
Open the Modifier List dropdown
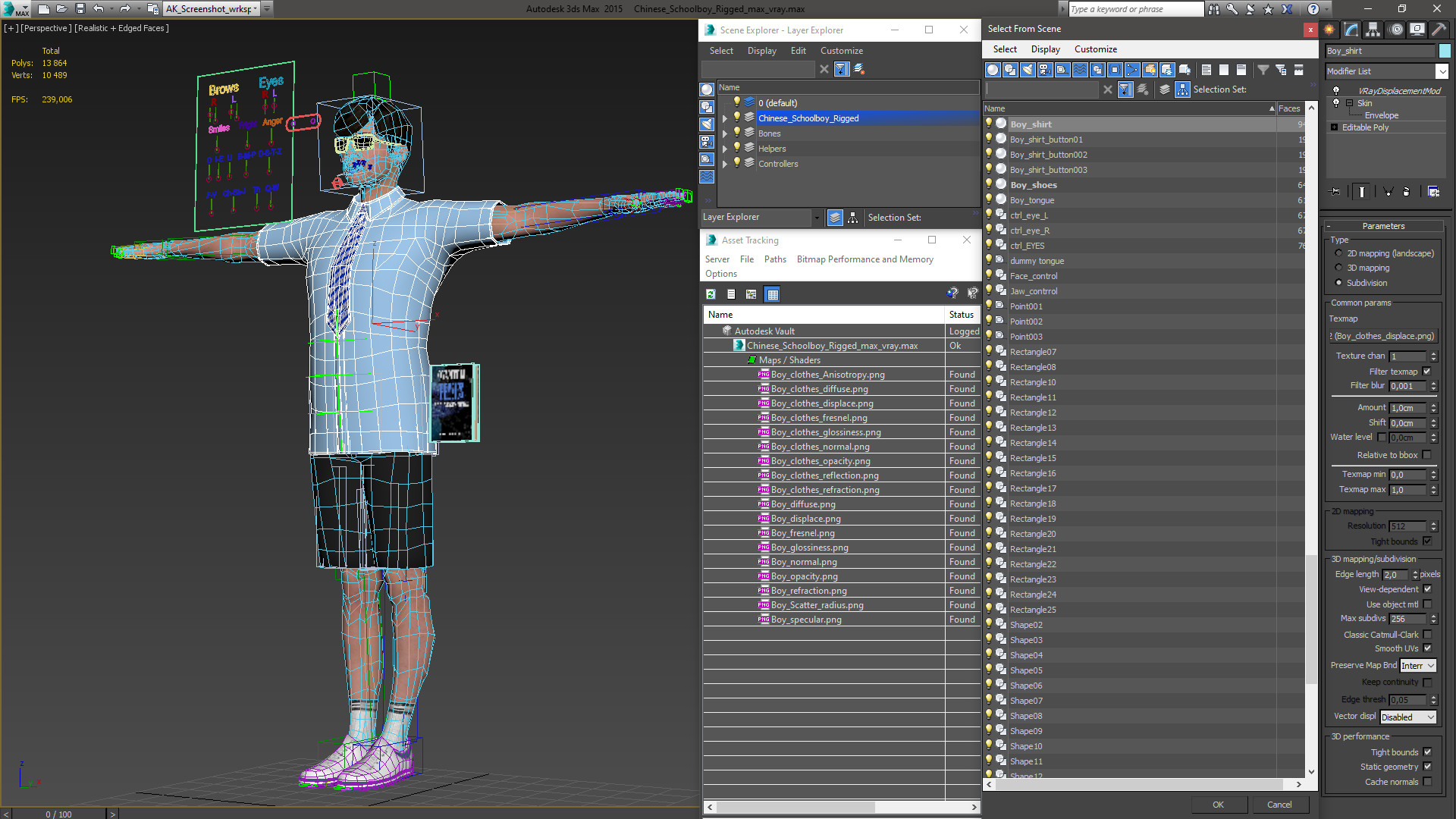pyautogui.click(x=1442, y=71)
